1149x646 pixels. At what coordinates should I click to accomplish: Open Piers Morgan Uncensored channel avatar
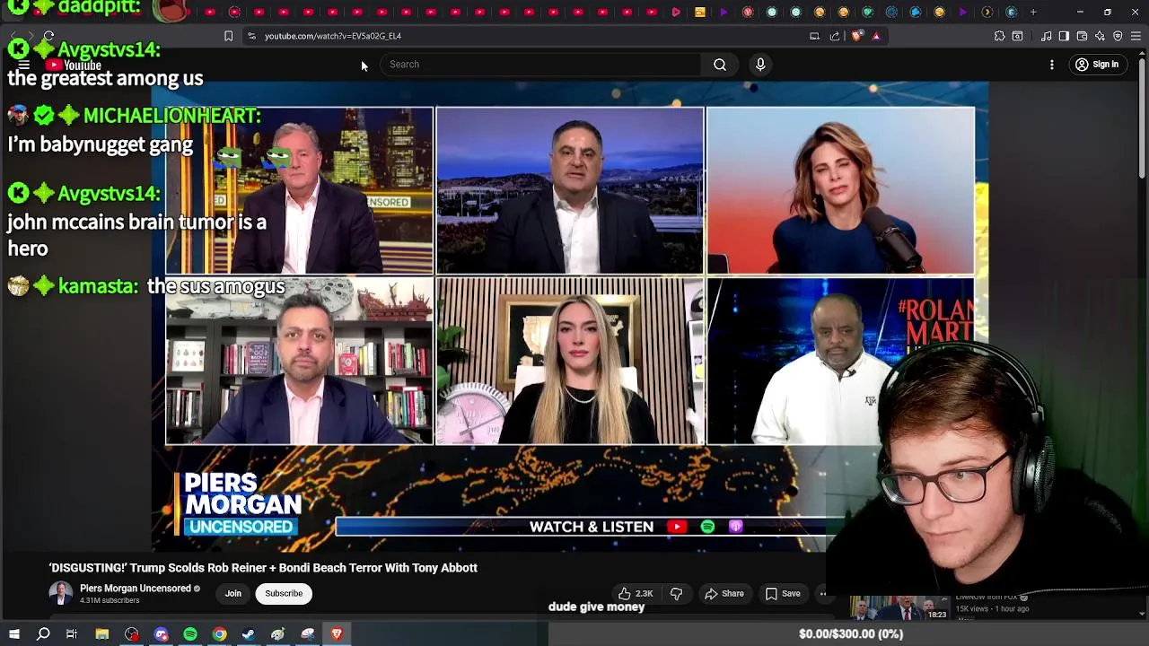[60, 593]
